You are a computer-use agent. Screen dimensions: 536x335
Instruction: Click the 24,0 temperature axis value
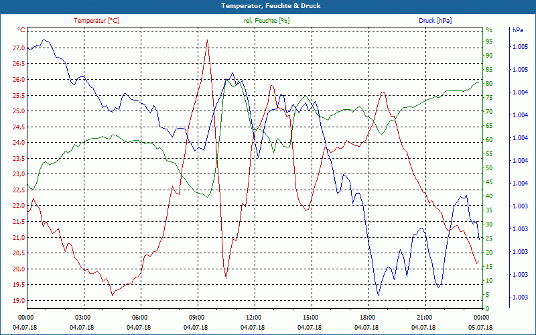pos(19,143)
